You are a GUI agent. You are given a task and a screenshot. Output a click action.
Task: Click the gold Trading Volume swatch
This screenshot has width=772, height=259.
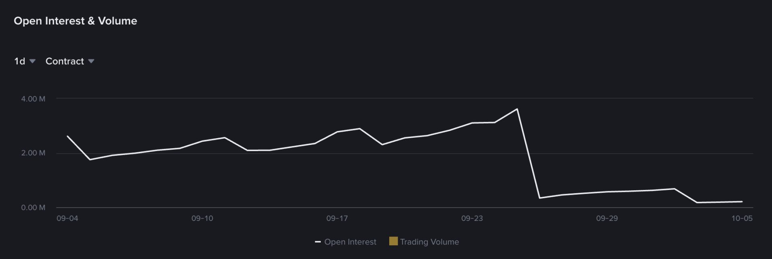pos(393,241)
